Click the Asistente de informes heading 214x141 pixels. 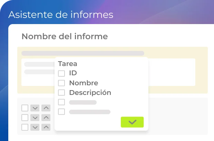[x=61, y=15]
